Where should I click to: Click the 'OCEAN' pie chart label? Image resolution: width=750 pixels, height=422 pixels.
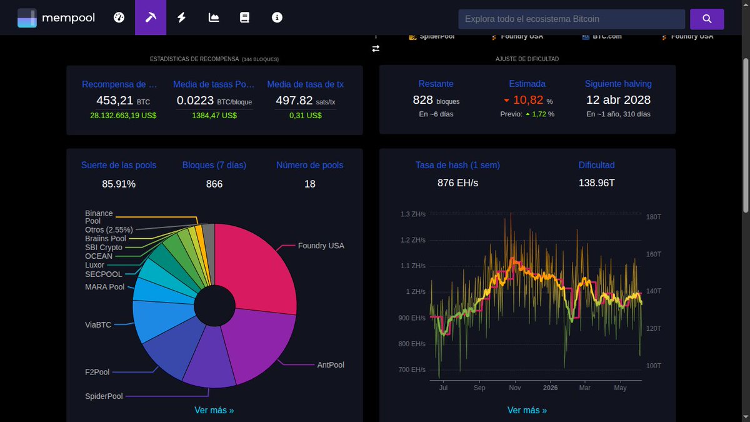tap(99, 256)
